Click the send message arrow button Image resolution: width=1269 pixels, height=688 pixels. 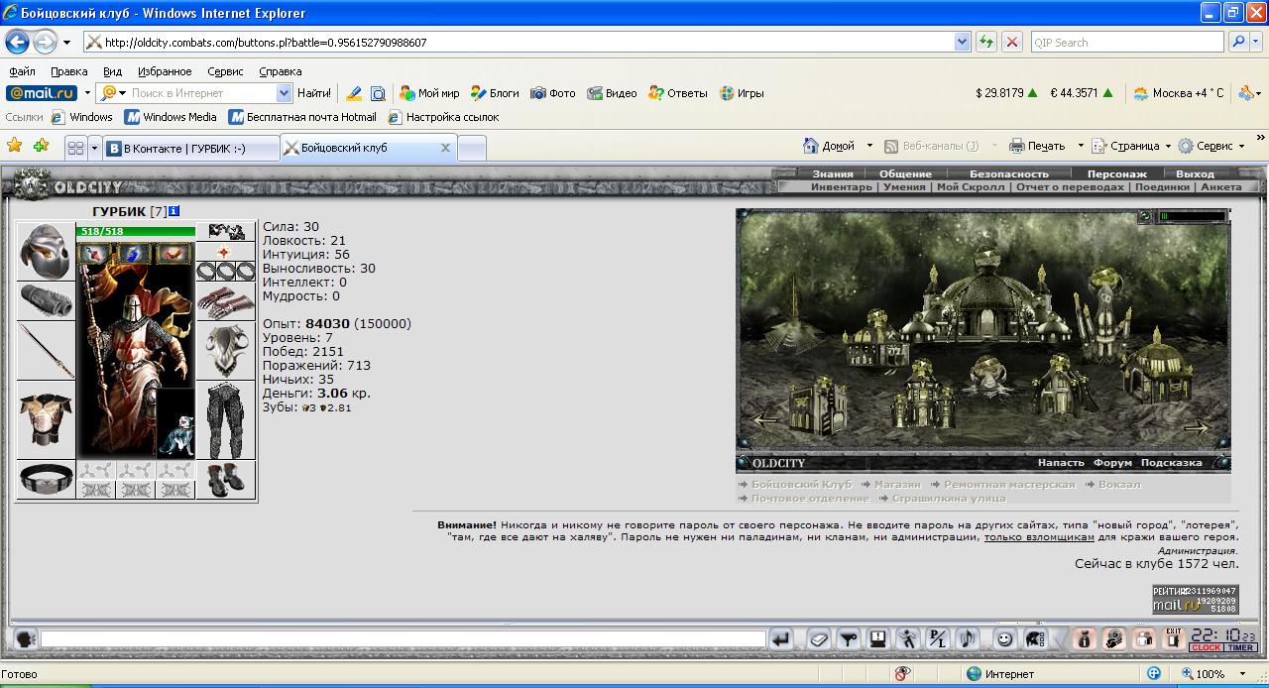click(x=781, y=639)
